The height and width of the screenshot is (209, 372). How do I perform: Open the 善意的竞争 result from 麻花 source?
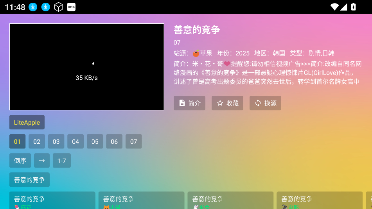click(52, 200)
